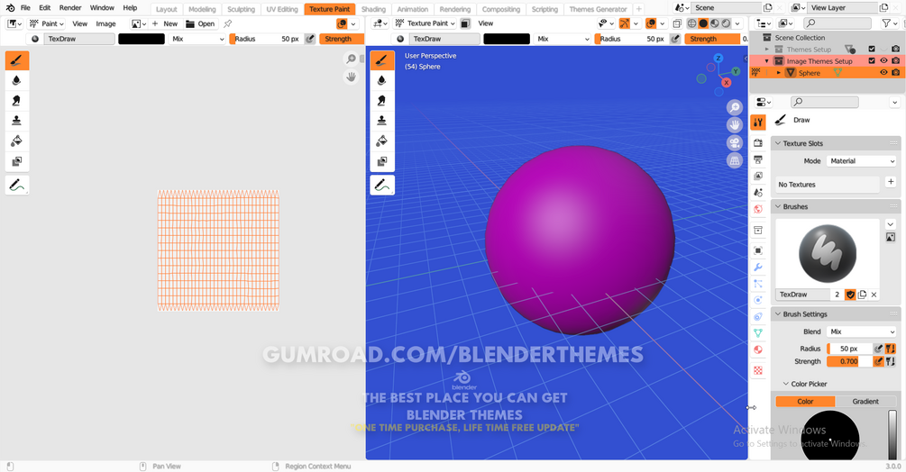Create a new image with New button
This screenshot has height=472, width=906.
pyautogui.click(x=165, y=23)
